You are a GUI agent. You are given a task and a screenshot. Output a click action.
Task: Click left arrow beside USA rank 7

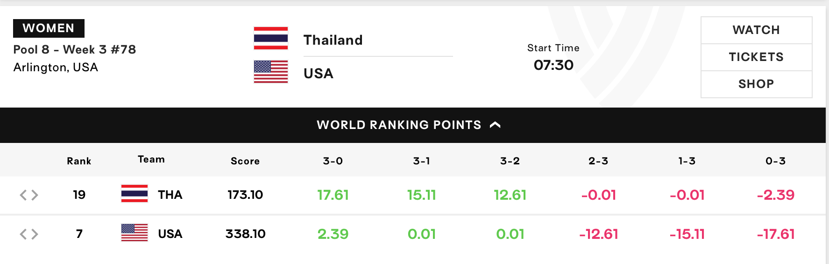23,234
